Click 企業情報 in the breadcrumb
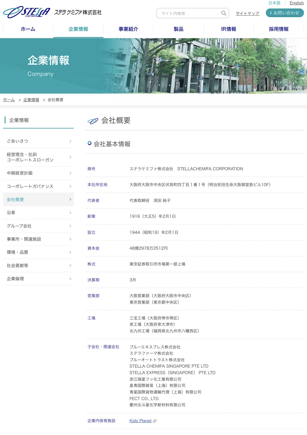The image size is (307, 435). pos(31,100)
